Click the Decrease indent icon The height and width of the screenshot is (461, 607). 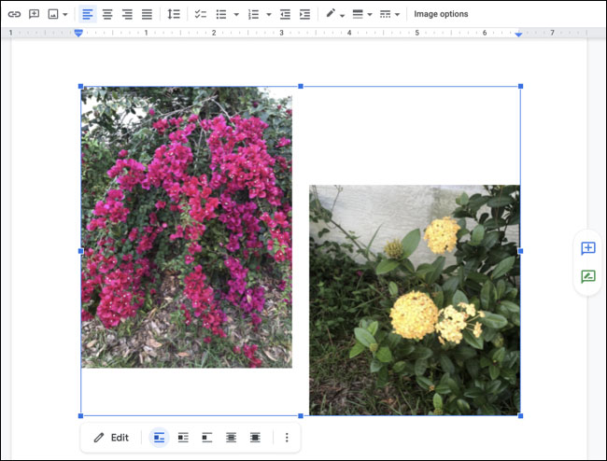(x=286, y=14)
